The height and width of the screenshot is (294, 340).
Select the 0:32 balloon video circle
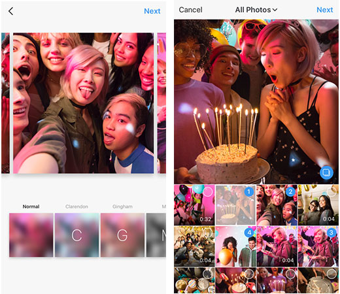(208, 191)
